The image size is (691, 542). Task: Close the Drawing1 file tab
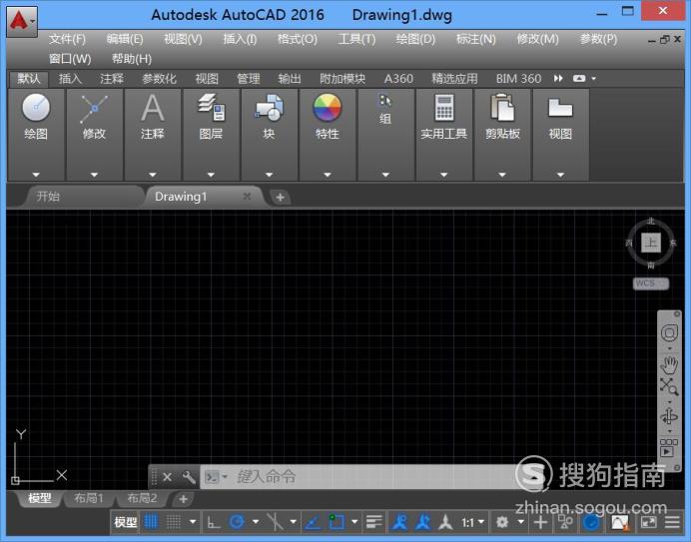pos(247,196)
